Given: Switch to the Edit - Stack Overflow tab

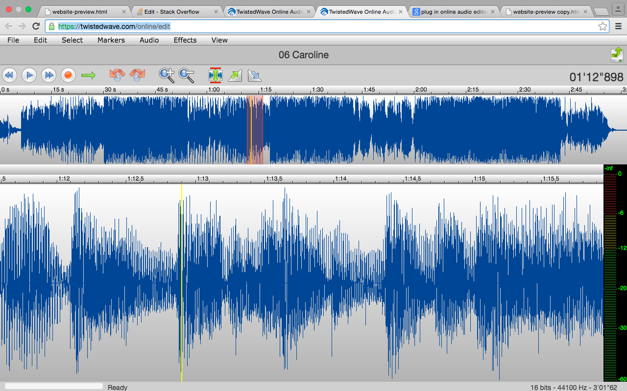Looking at the screenshot, I should (171, 11).
